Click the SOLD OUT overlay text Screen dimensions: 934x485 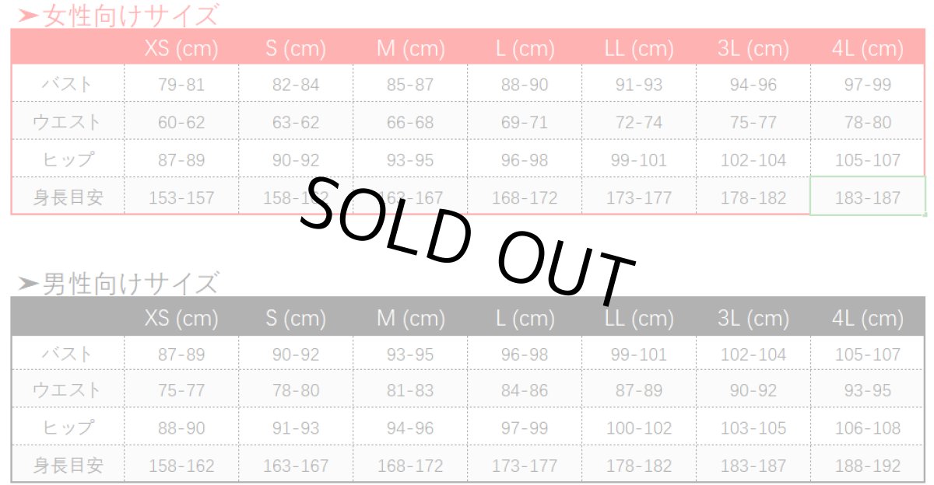click(x=467, y=237)
